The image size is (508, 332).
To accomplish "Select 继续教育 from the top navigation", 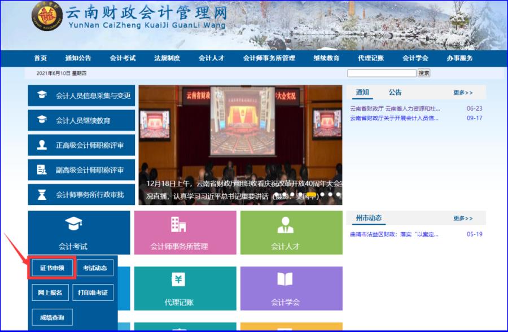I will (326, 58).
